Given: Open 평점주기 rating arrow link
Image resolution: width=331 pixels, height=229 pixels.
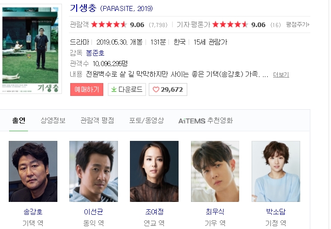Looking at the screenshot, I should tap(297, 24).
